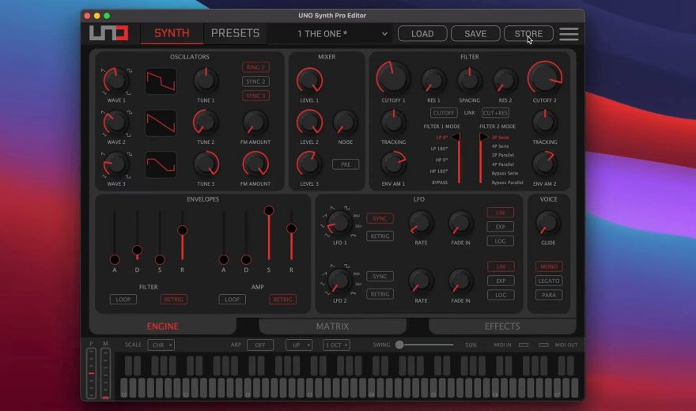Select EXP fade curve for LFO 1
Screen dimensions: 696x411
500,227
